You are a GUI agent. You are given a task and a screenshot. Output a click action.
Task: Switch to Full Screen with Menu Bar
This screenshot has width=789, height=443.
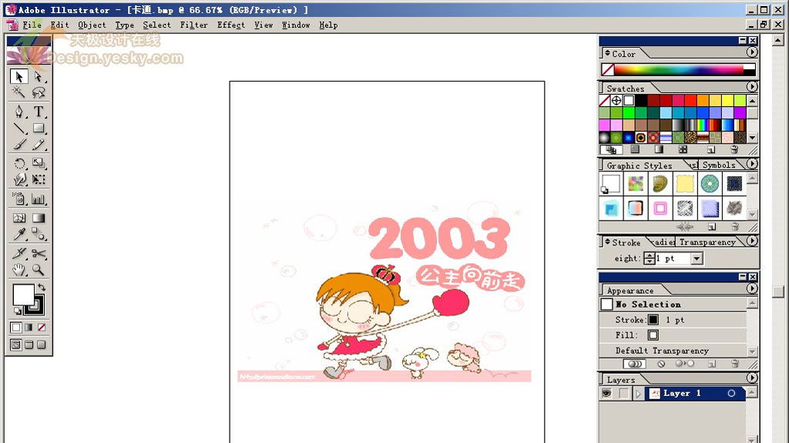29,345
